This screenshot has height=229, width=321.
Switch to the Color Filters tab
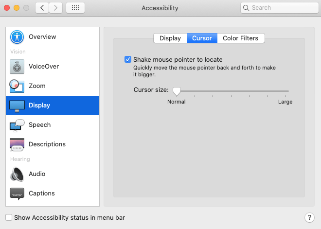point(241,38)
